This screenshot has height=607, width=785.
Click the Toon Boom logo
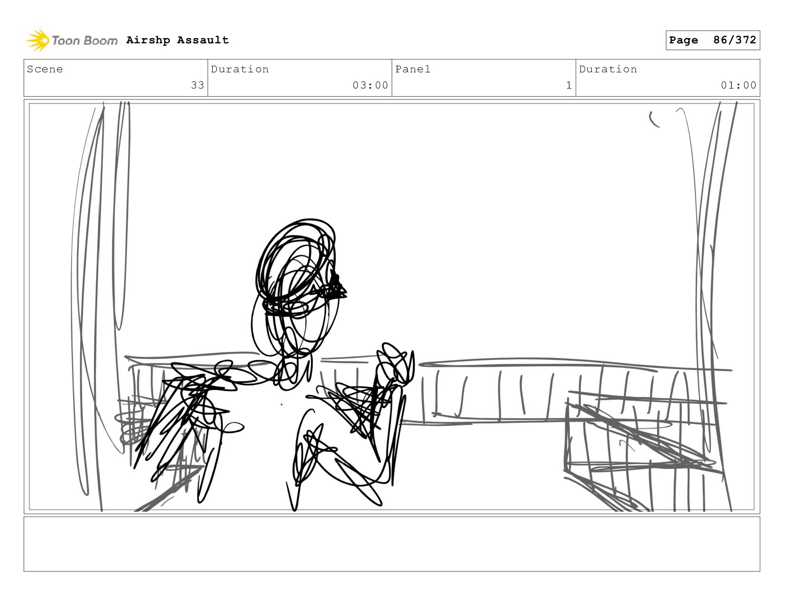(71, 40)
